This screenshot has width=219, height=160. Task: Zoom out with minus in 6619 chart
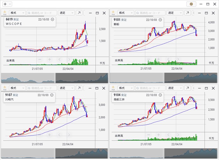click(x=40, y=59)
